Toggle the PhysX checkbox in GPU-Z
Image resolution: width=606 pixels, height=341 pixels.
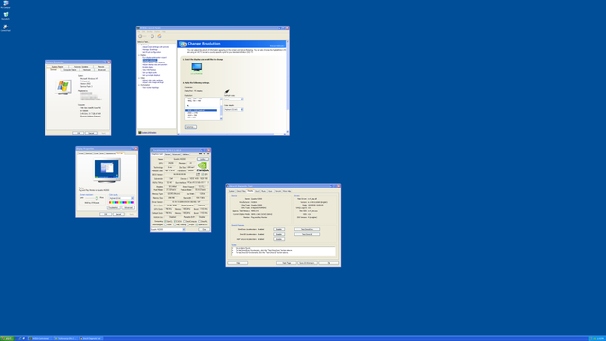click(188, 224)
